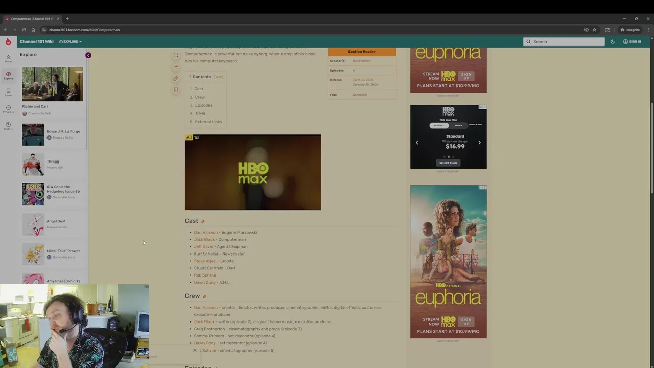This screenshot has height=368, width=654.
Task: Click the tab search icon in toolbar
Action: [x=607, y=30]
